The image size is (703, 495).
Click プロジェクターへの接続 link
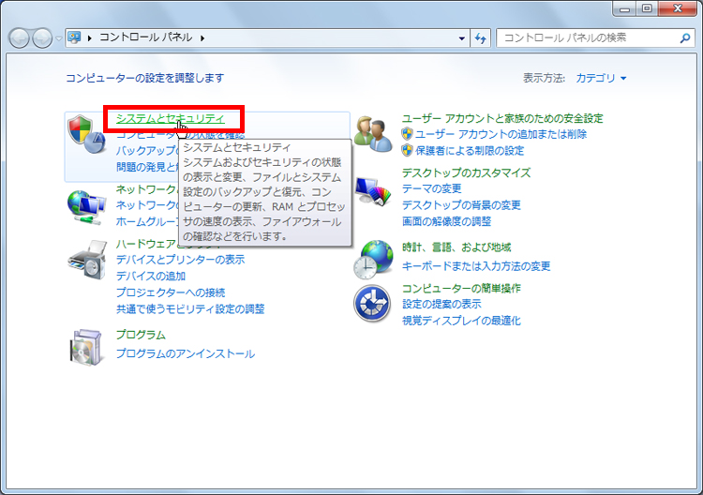pos(171,292)
